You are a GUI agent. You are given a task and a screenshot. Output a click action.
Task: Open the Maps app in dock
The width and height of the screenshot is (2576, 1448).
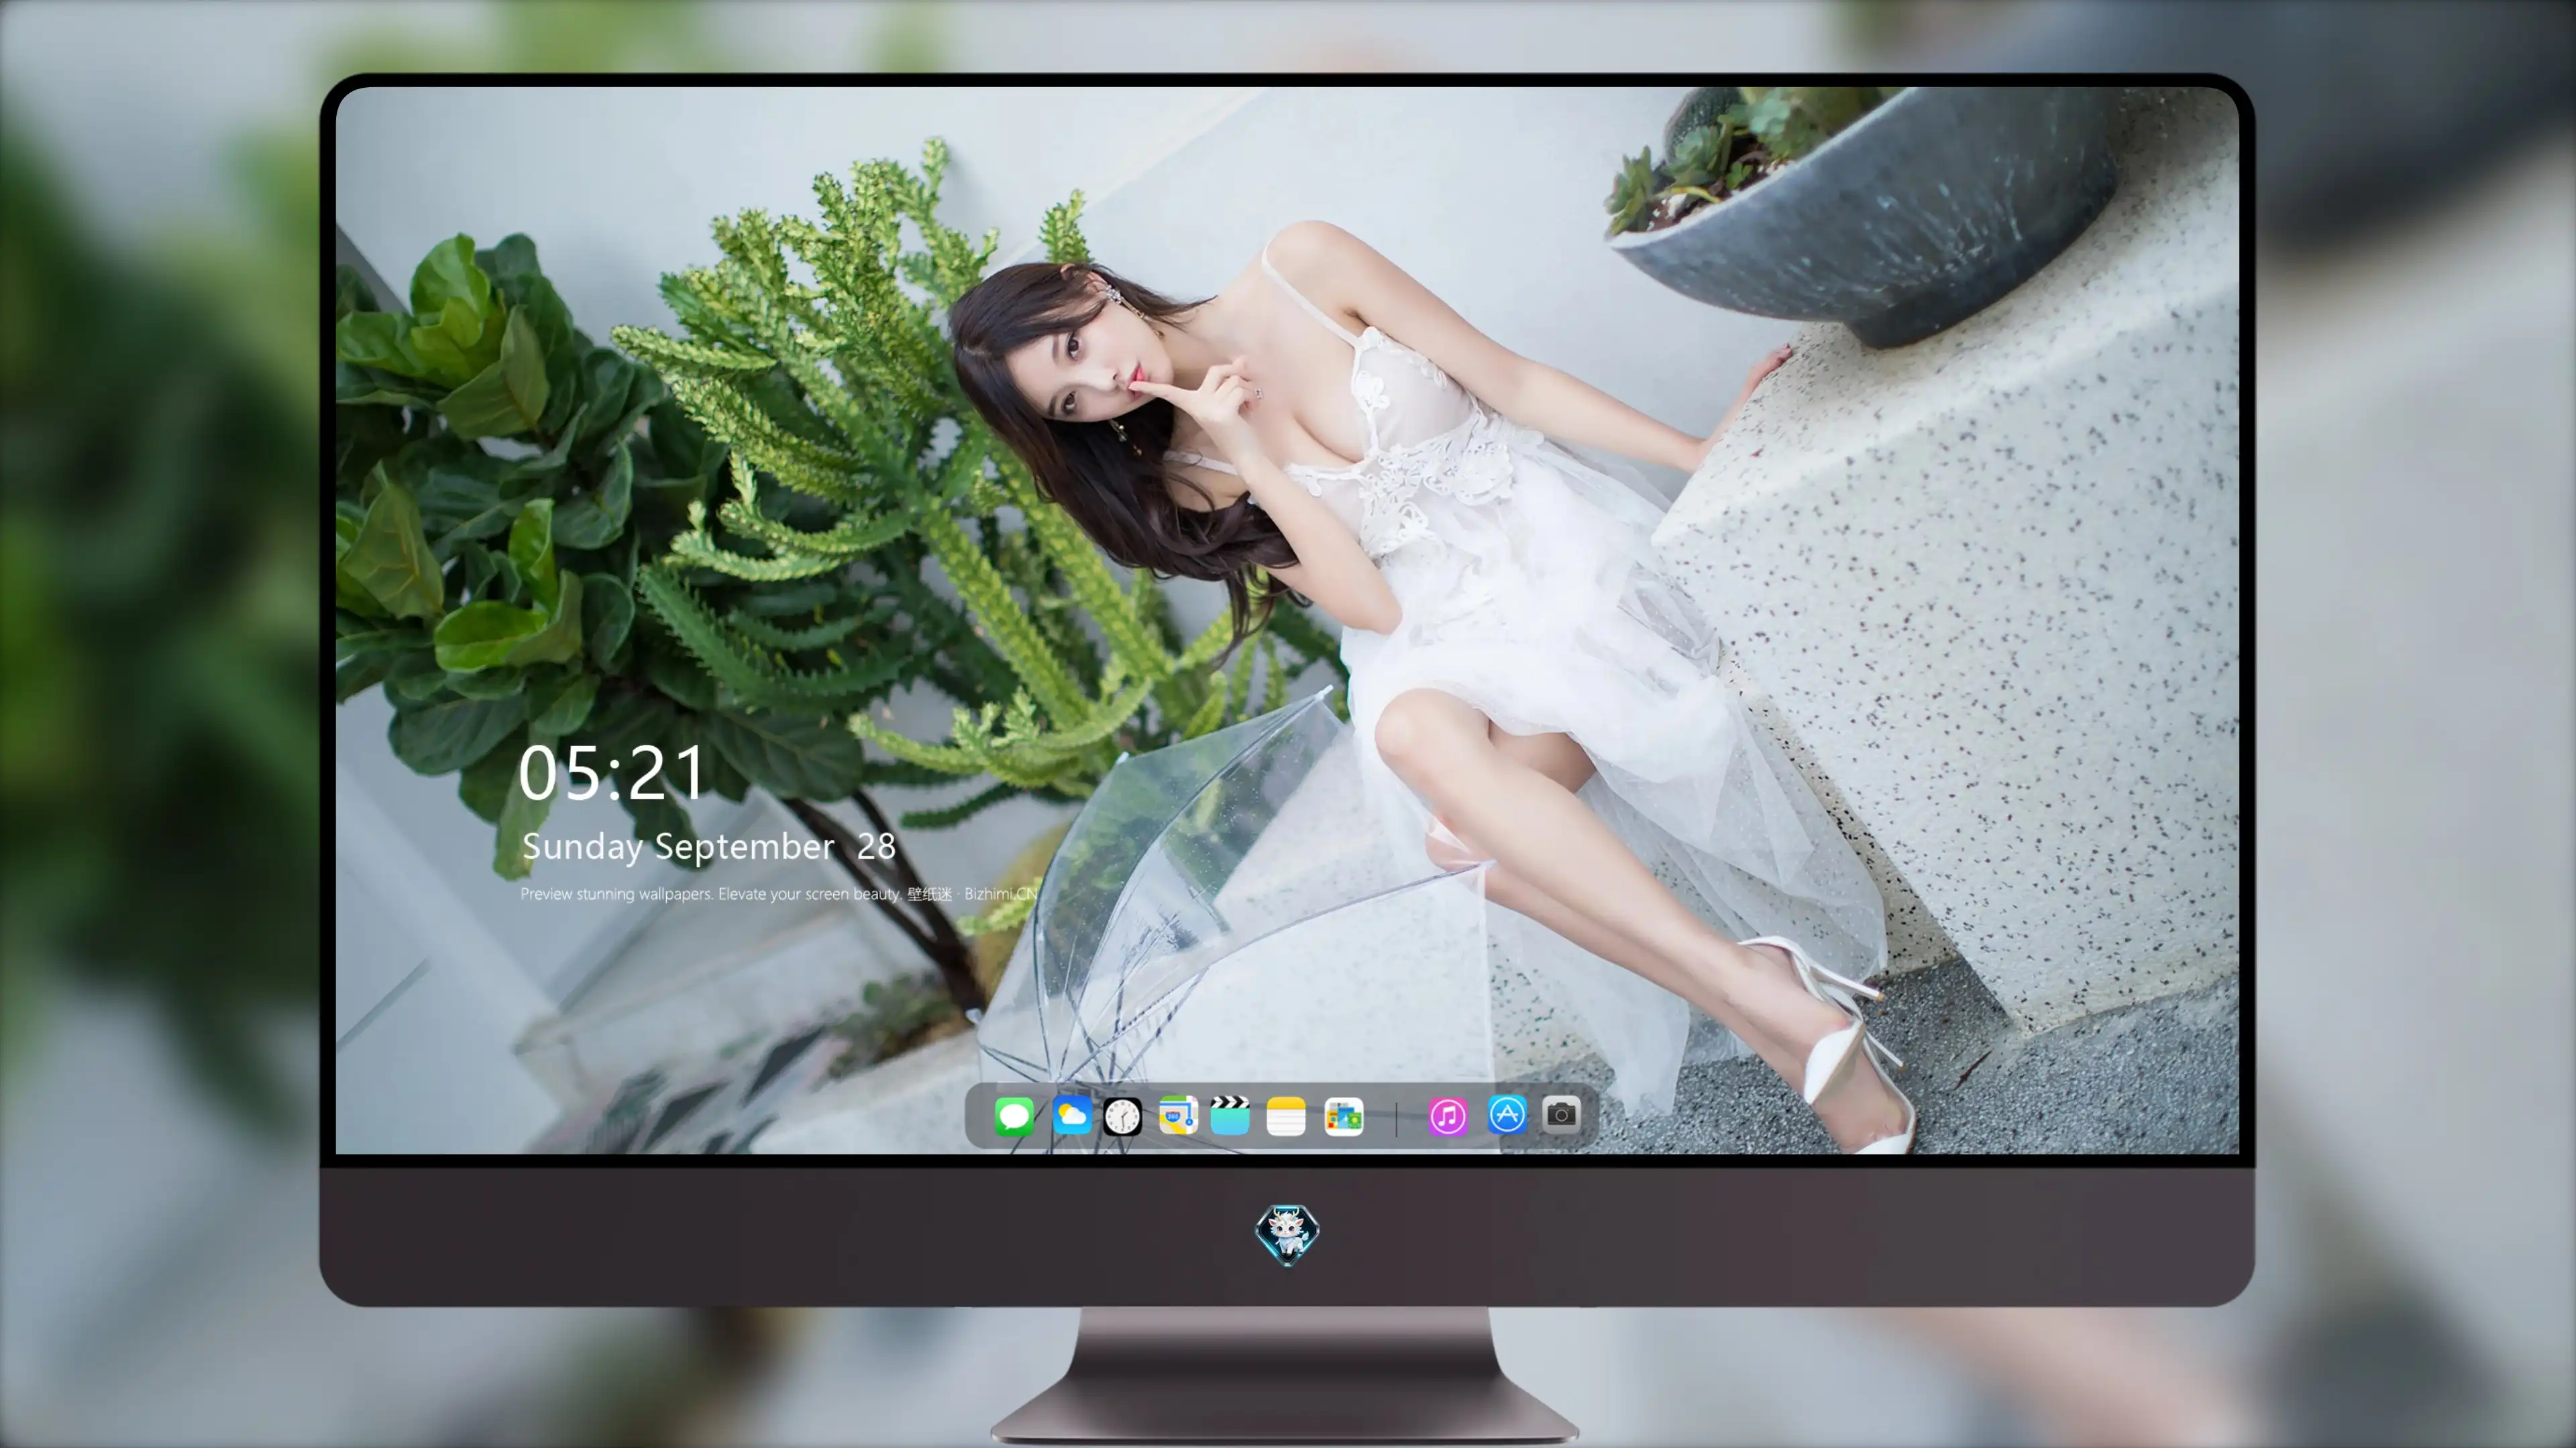pos(1178,1115)
